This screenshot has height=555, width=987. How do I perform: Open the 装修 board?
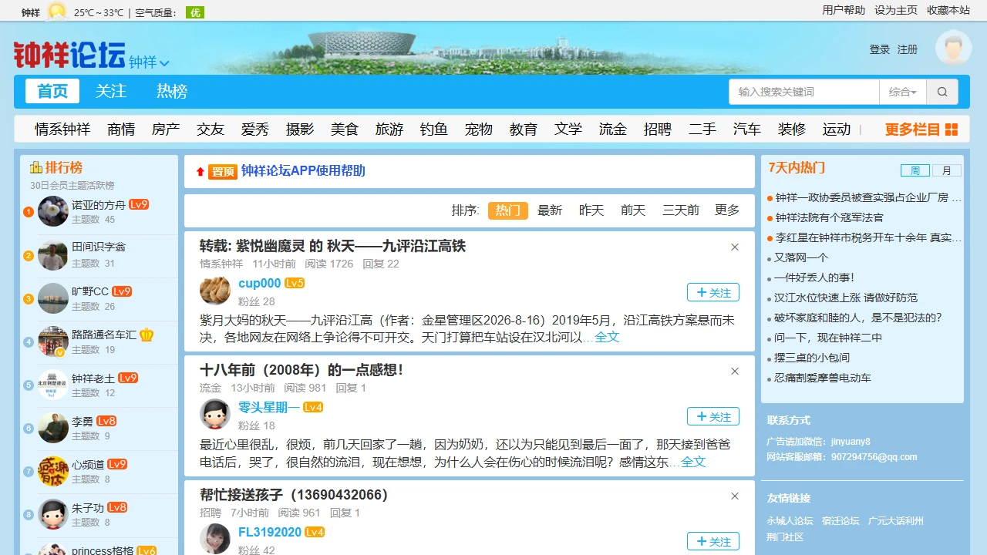pos(792,129)
